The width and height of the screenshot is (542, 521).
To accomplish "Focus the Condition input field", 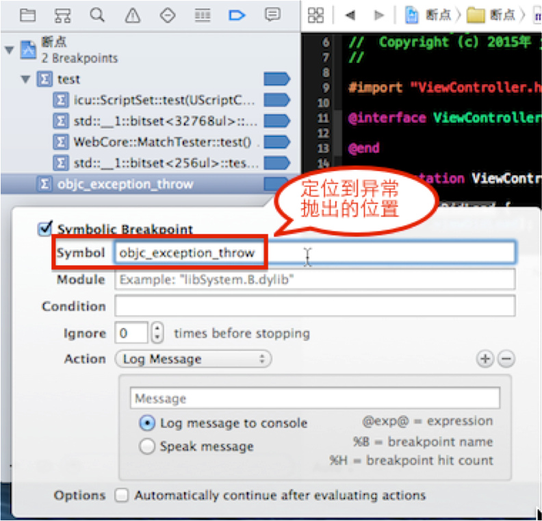I will coord(315,306).
